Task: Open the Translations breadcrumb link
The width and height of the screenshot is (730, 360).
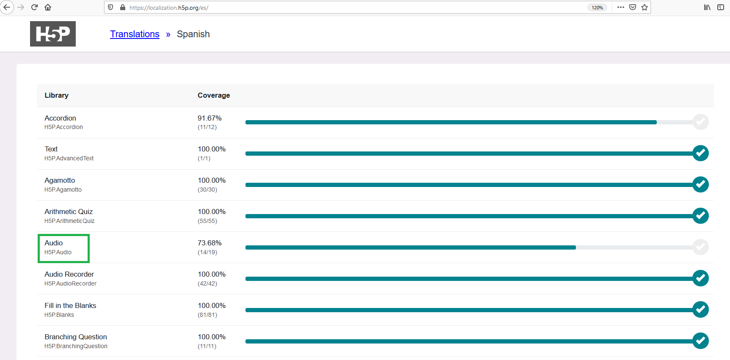Action: pos(135,34)
